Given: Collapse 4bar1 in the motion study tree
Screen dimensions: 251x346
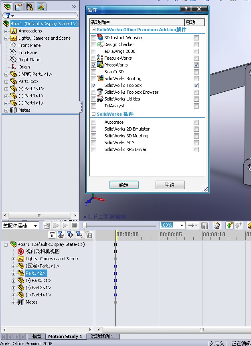Looking at the screenshot, I should (6, 245).
